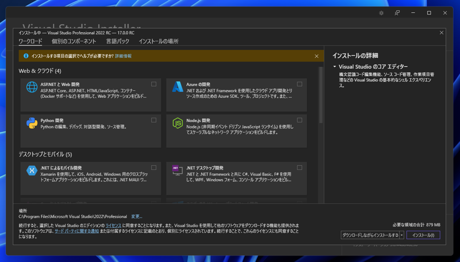
Task: Open the 個別のコンポーネント tab
Action: tap(74, 41)
